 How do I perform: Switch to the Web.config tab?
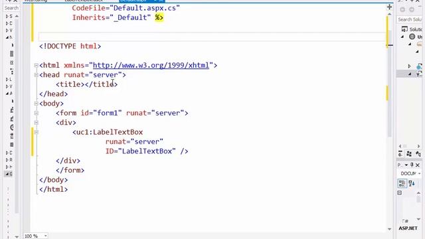point(36,1)
